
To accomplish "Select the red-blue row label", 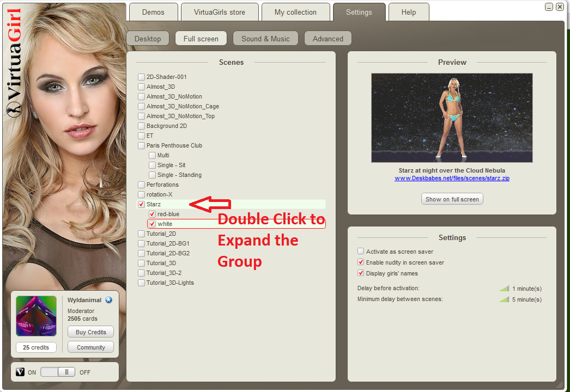I will 168,214.
